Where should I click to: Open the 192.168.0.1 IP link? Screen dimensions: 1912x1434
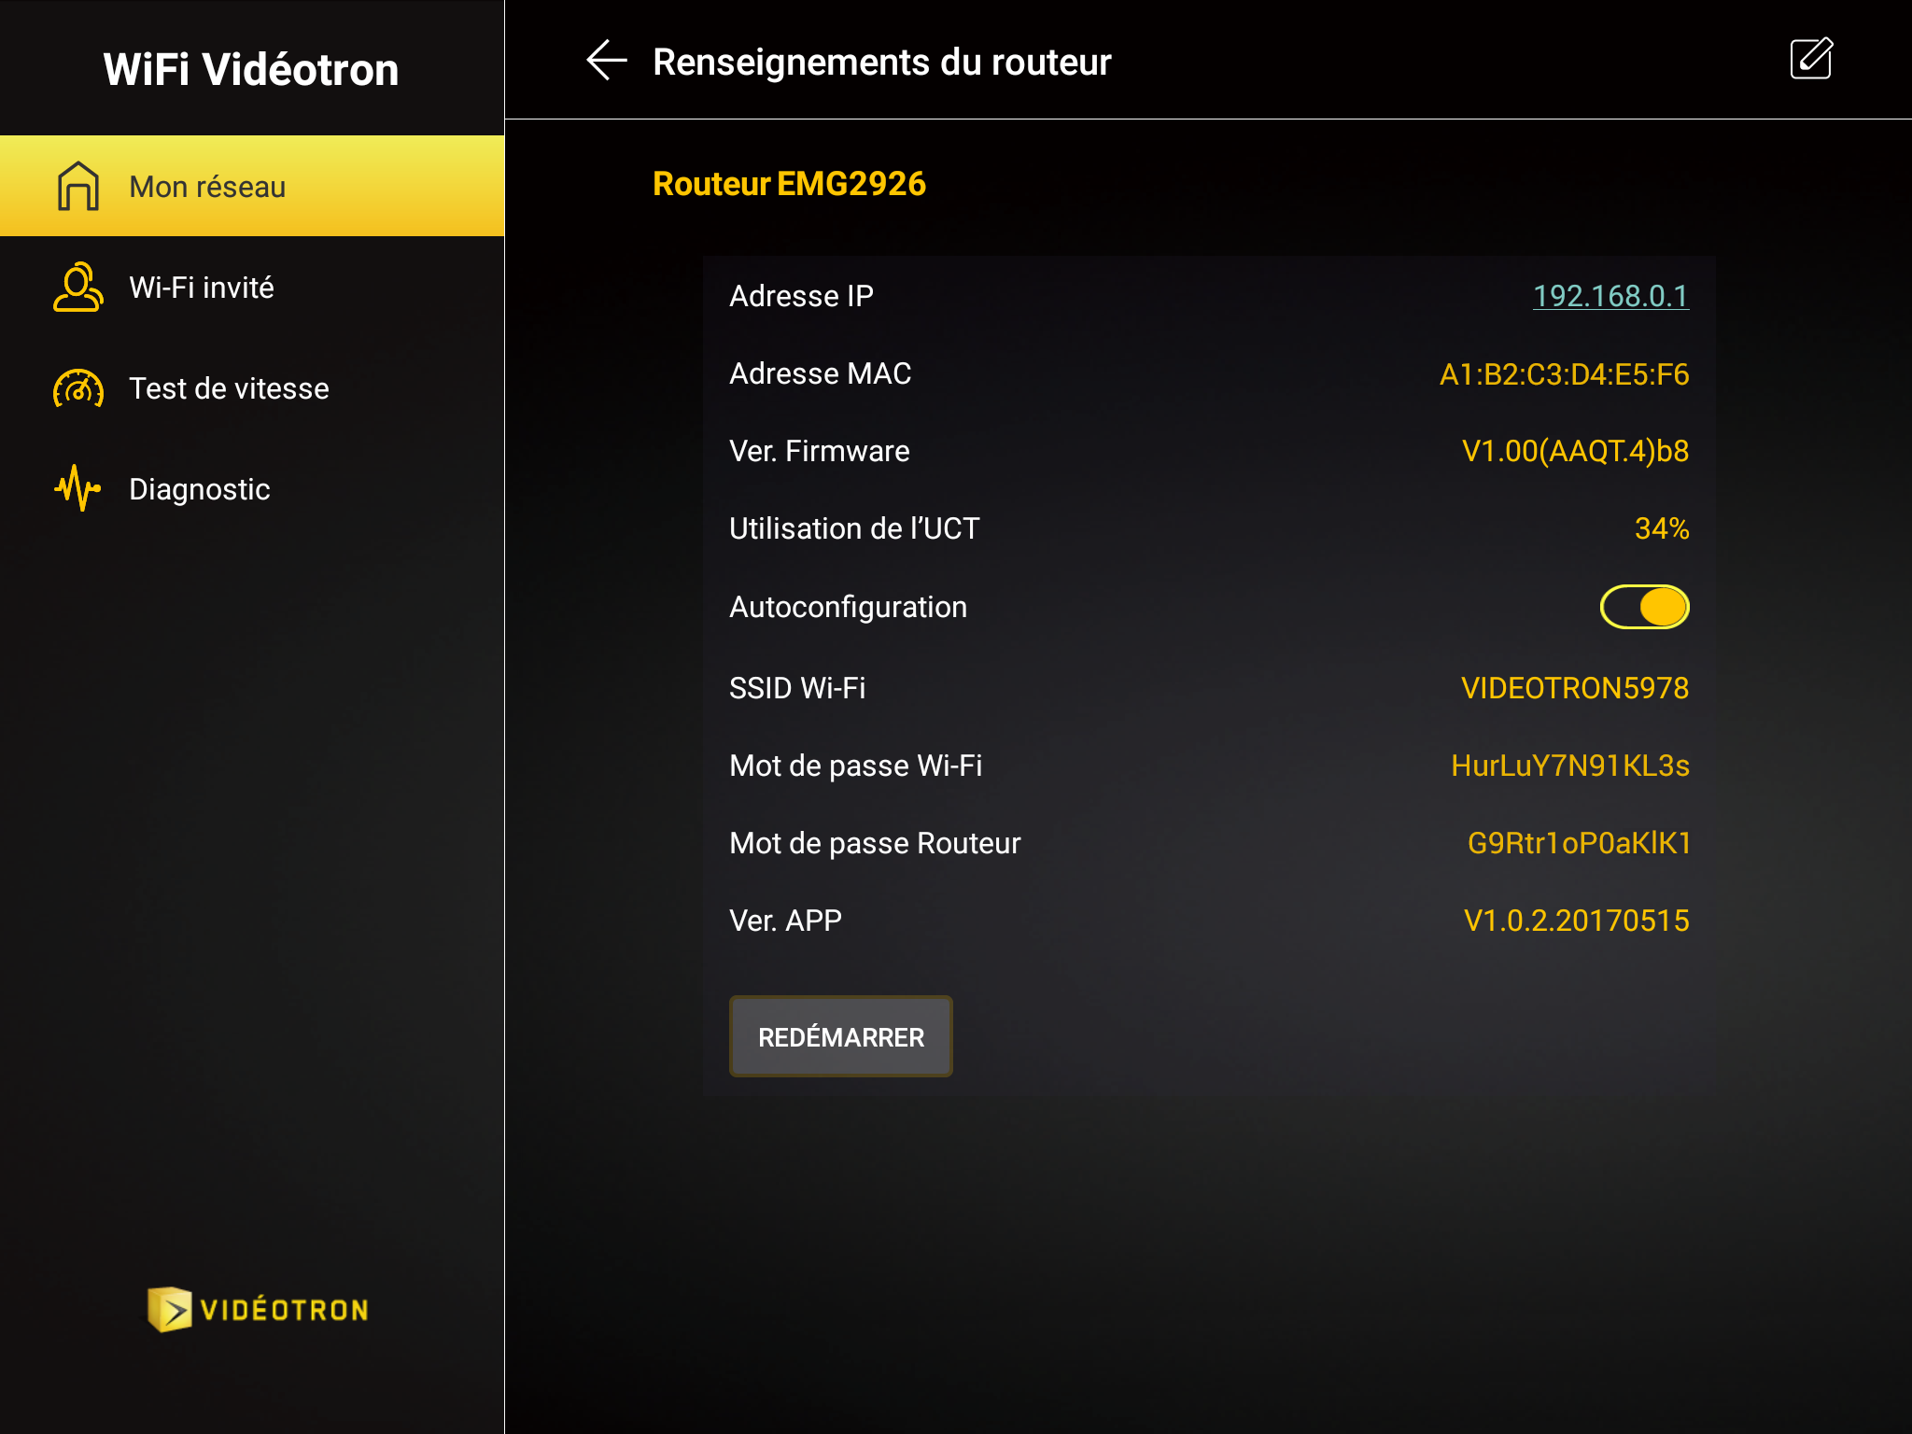point(1610,296)
